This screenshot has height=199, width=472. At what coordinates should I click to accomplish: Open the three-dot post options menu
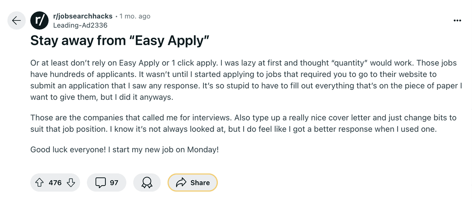pos(457,20)
